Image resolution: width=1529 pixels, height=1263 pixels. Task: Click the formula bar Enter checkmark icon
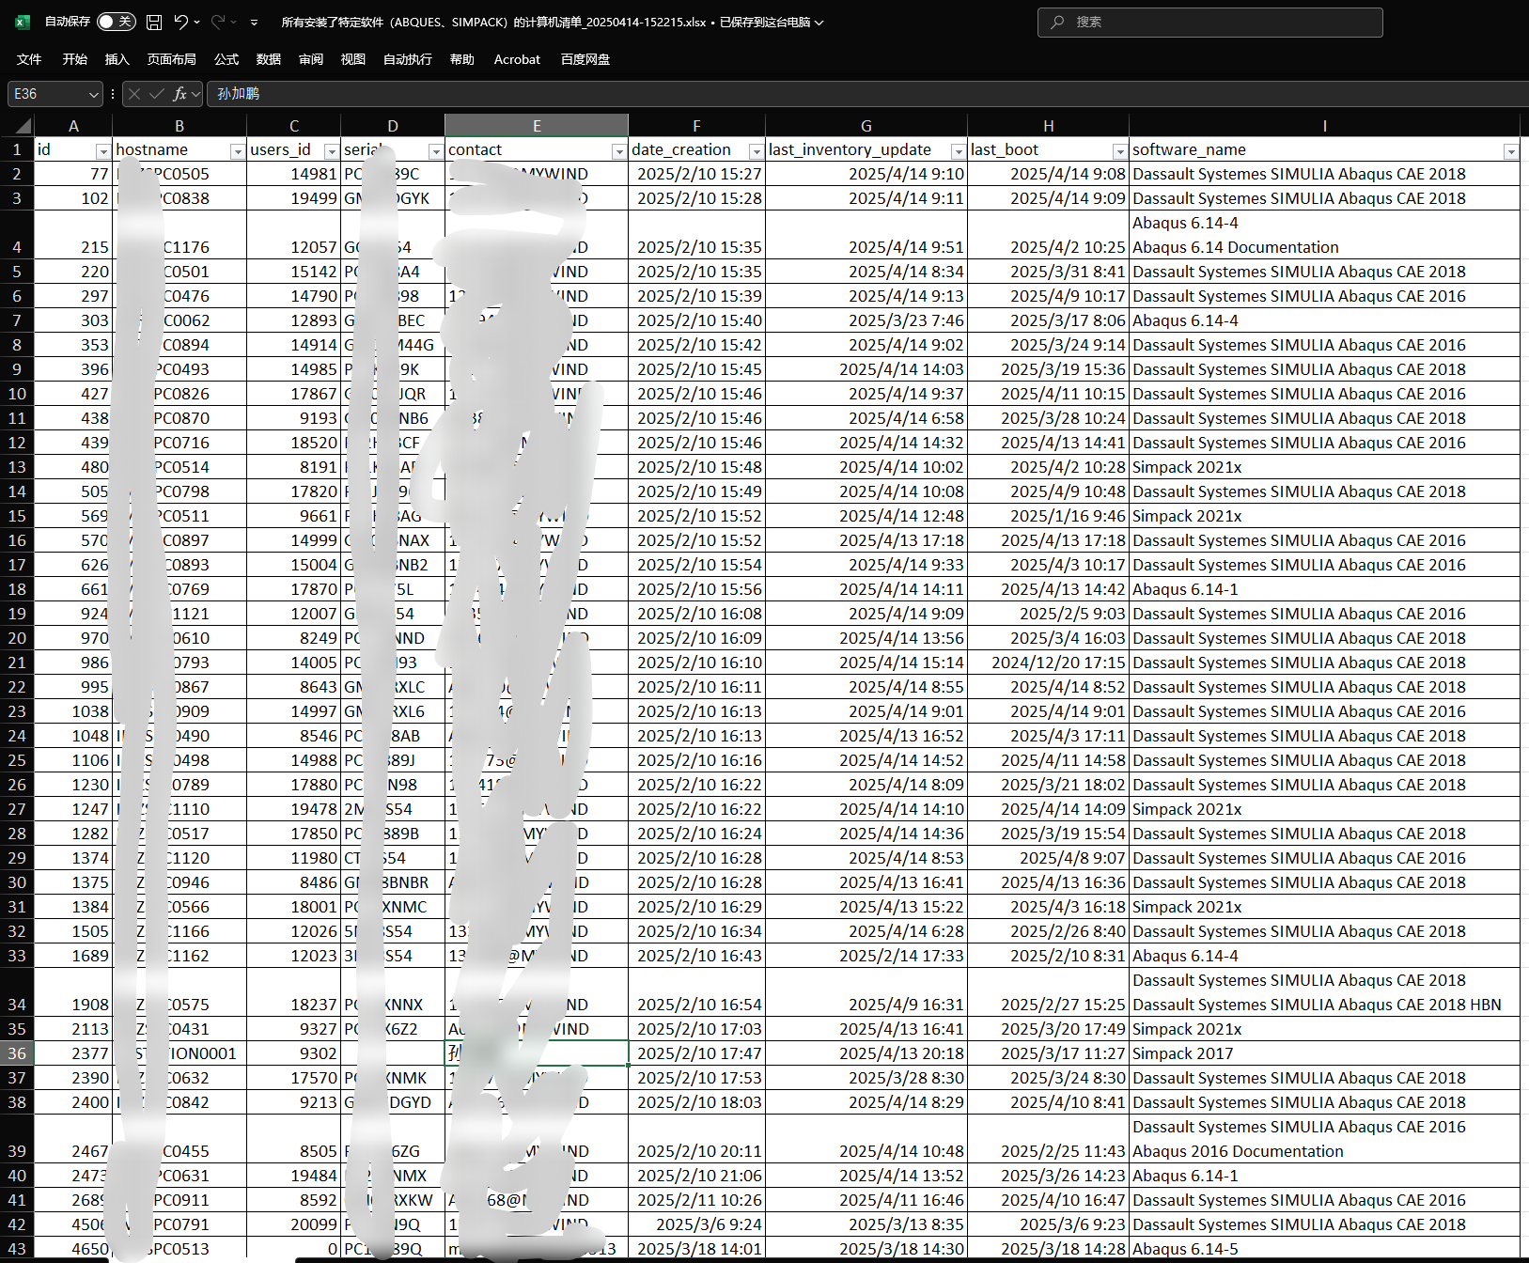point(156,94)
